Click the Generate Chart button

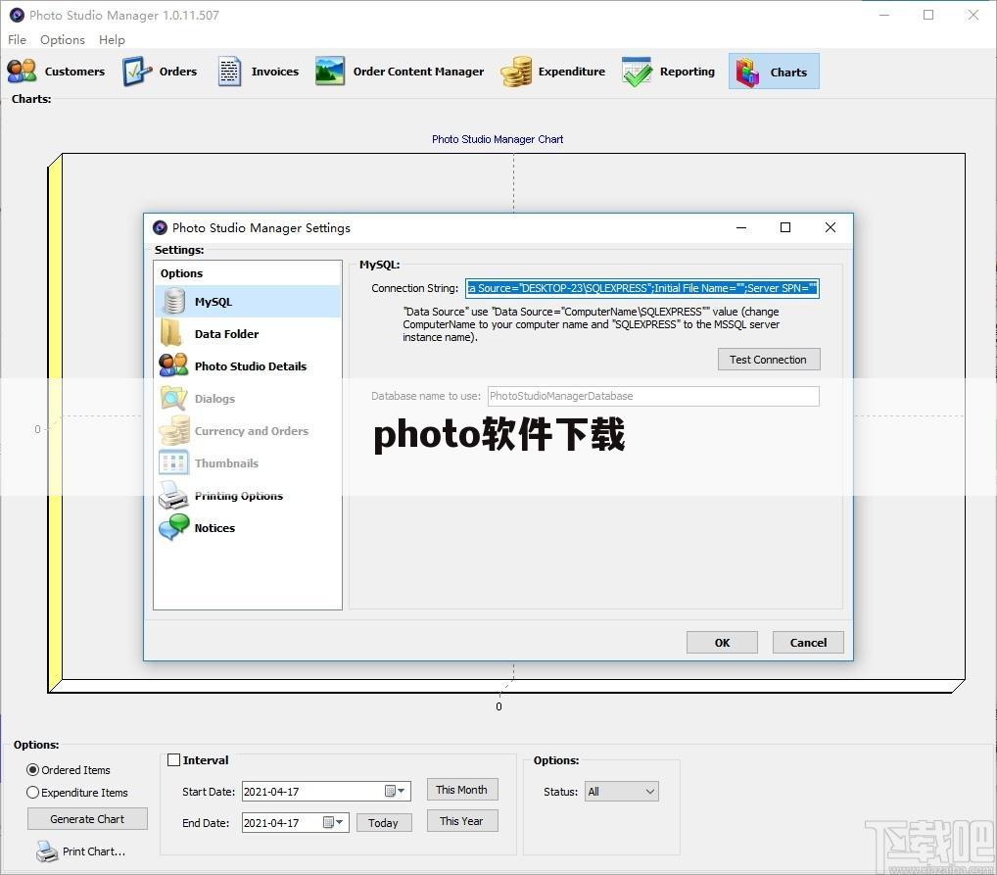(x=87, y=819)
